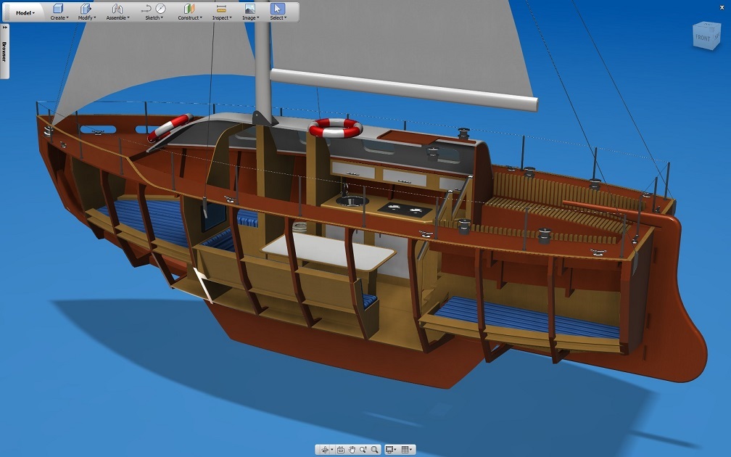
Task: Click the Modify tool icon
Action: click(x=86, y=9)
